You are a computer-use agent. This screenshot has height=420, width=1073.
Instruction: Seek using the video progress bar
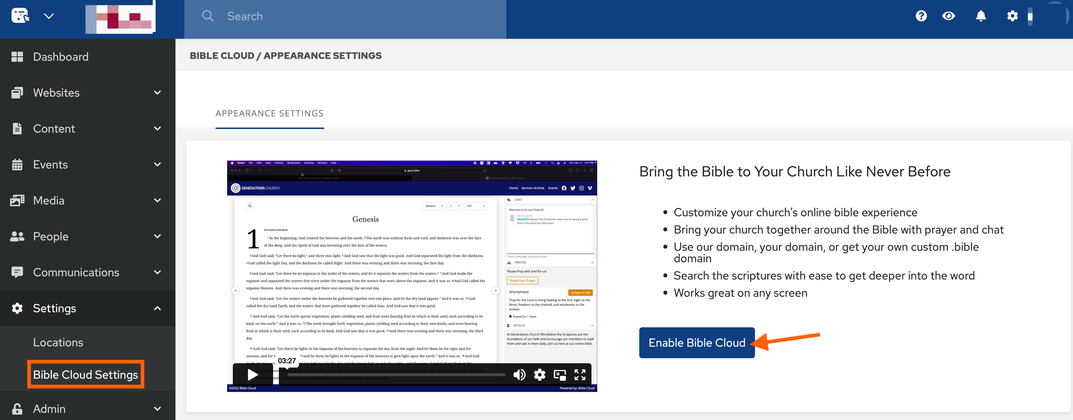[x=396, y=375]
